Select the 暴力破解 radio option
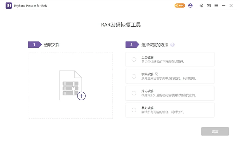 [134, 110]
